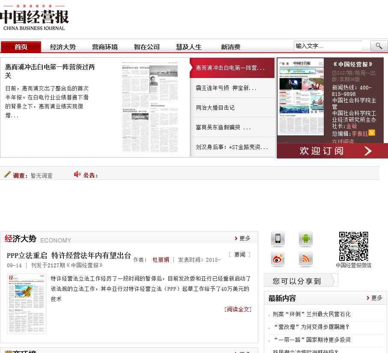Open the RSS feed icon
This screenshot has height=353, width=388.
click(306, 259)
